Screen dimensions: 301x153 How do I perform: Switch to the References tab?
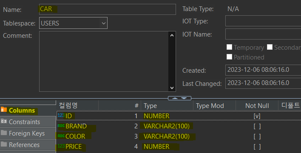[28, 145]
